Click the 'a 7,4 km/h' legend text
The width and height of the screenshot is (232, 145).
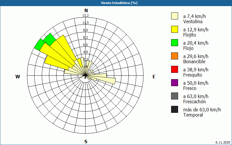pyautogui.click(x=194, y=16)
